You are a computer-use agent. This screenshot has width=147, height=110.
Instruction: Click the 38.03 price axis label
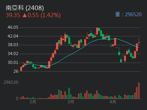[x=13, y=45]
